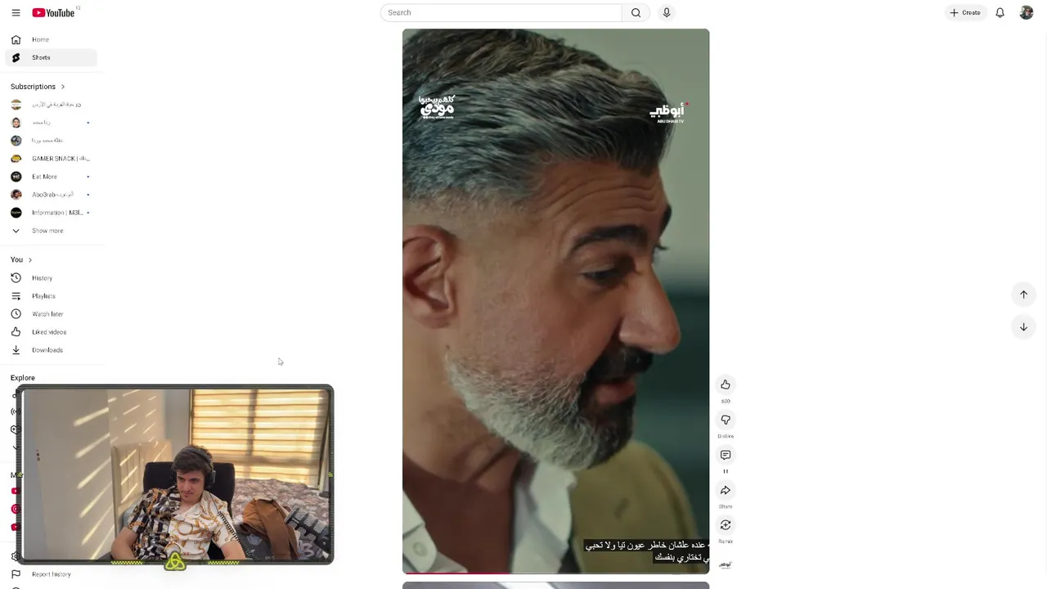Go to previous Short with up arrow
The image size is (1047, 589).
pyautogui.click(x=1023, y=294)
